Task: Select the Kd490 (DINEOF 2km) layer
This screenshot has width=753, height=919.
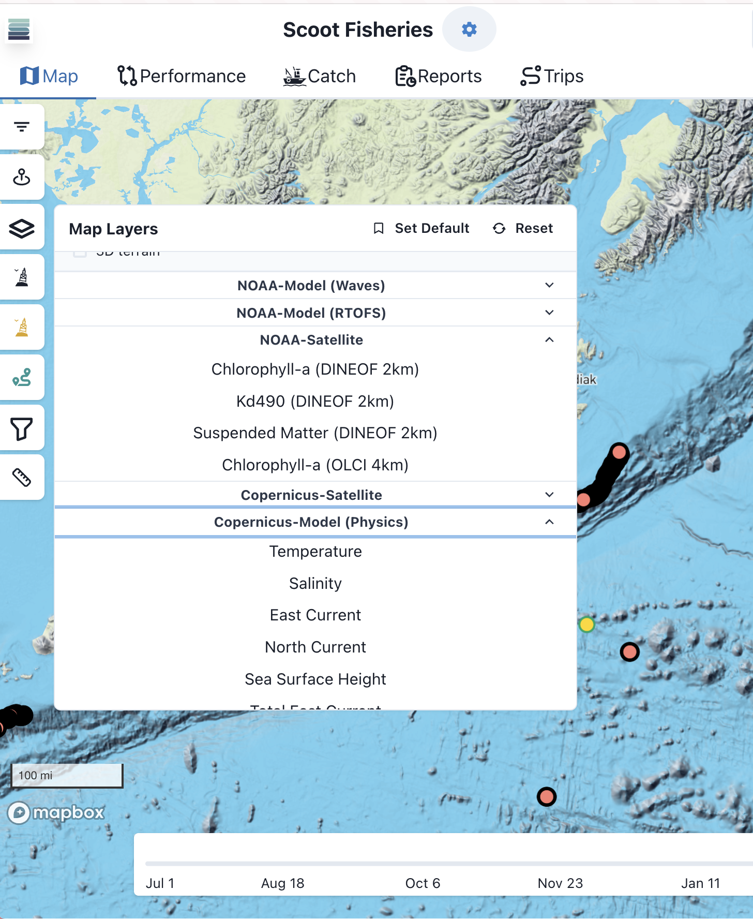Action: (x=315, y=402)
